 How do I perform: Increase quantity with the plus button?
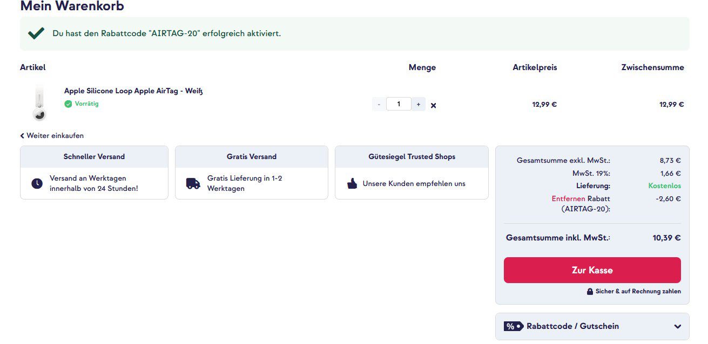(x=419, y=104)
